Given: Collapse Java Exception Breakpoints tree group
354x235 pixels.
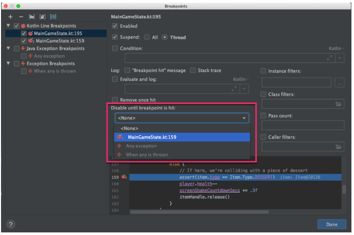Looking at the screenshot, I should (8, 48).
